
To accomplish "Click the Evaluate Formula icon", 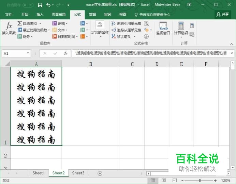I will coord(146,36).
